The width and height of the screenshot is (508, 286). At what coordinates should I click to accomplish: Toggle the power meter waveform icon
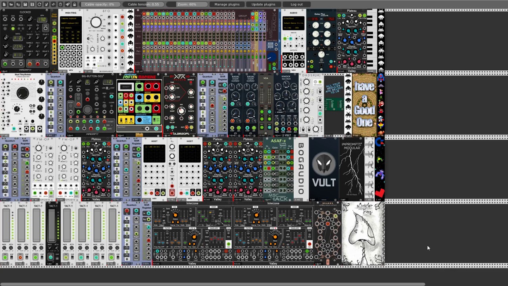coord(53,4)
